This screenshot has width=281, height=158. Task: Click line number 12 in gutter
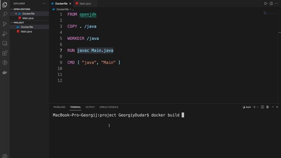(60, 80)
